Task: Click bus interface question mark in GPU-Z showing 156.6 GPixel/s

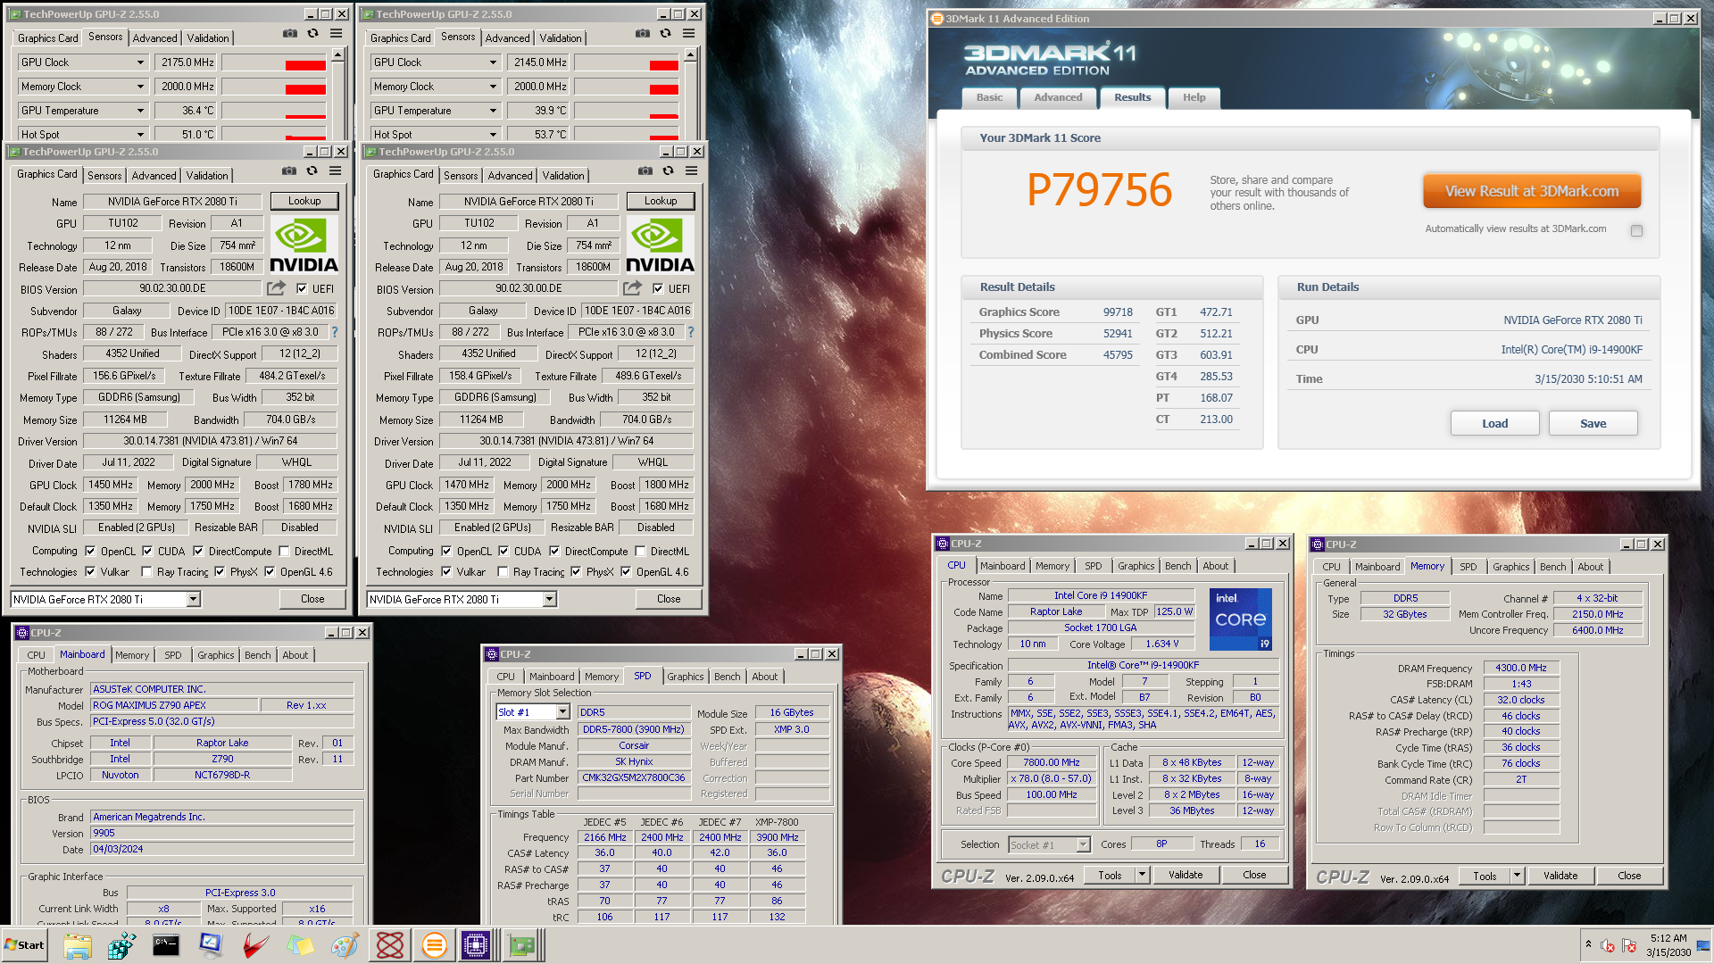Action: point(335,332)
